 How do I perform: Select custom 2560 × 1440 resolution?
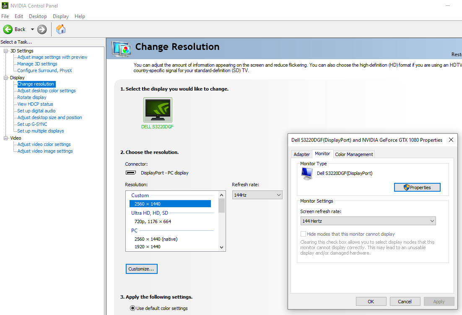click(170, 204)
